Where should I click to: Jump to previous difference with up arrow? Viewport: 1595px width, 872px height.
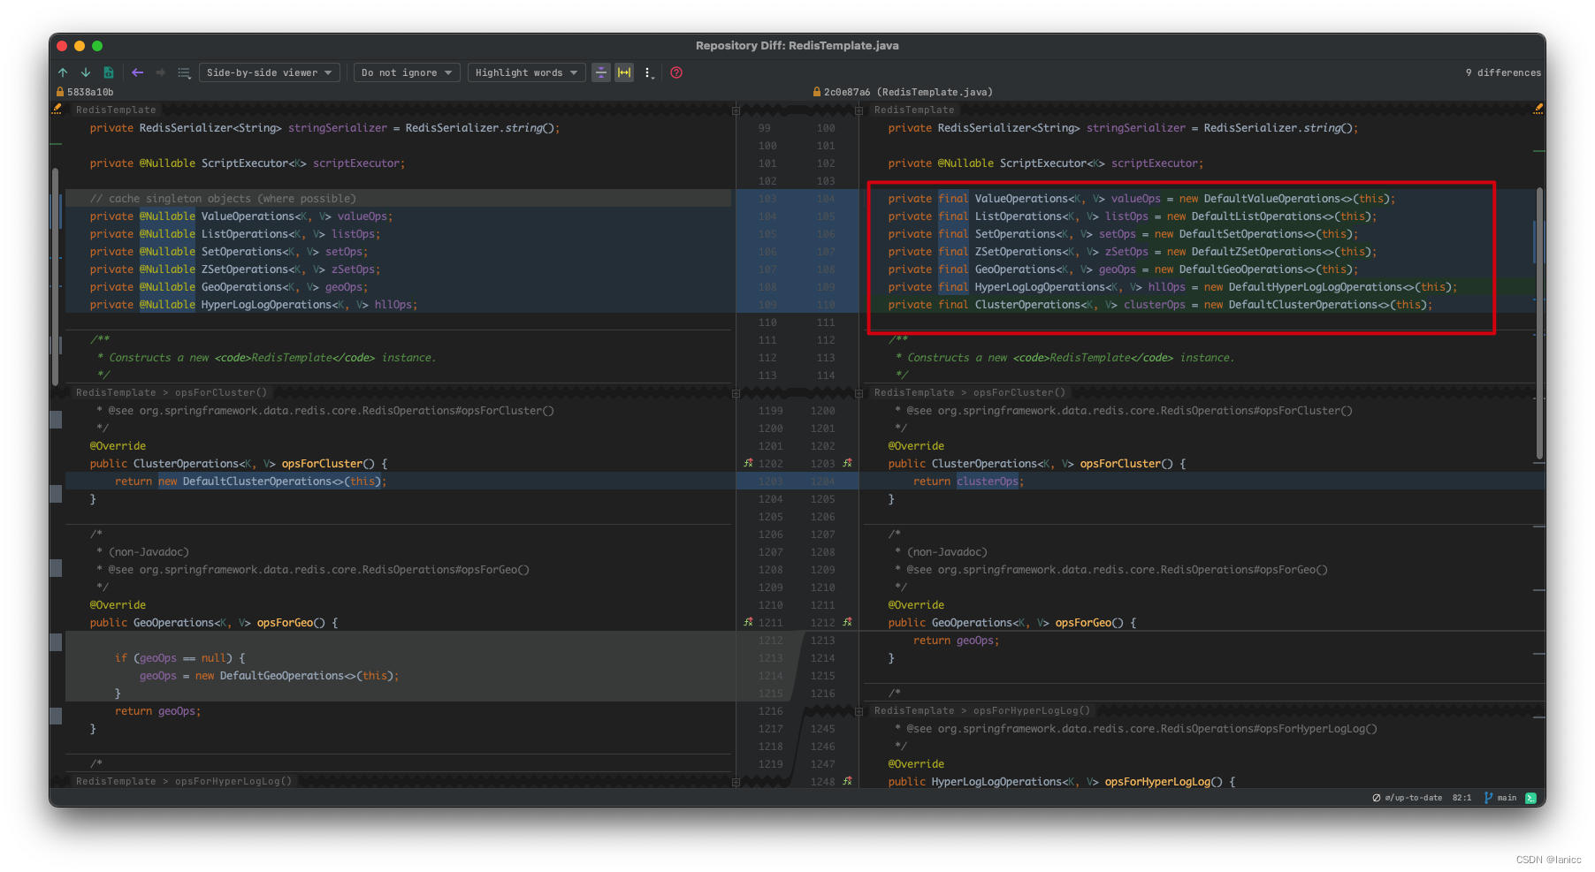(x=63, y=72)
